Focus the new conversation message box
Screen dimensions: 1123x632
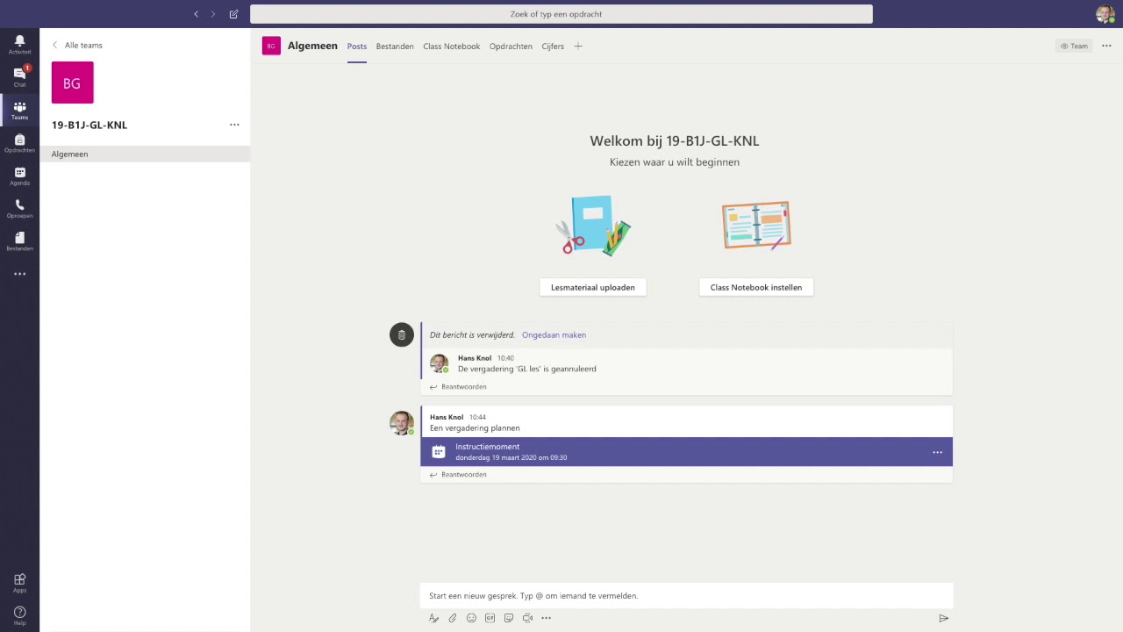tap(686, 595)
